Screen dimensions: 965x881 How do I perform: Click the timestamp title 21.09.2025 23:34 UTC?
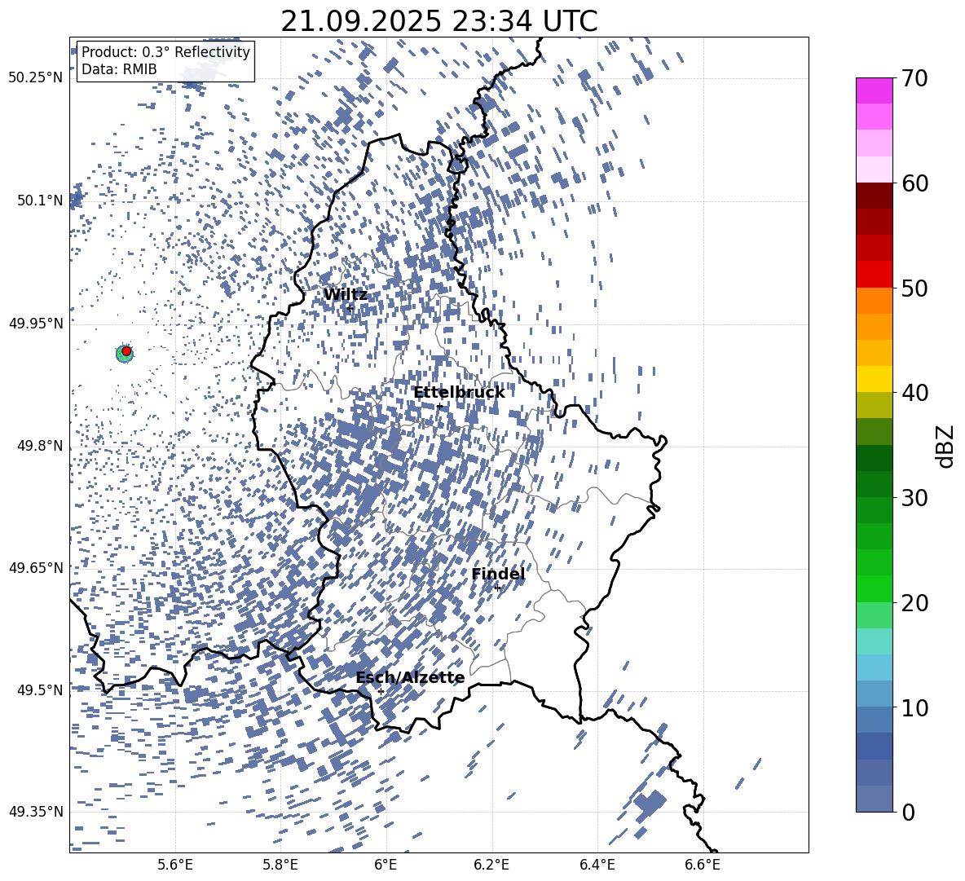click(438, 21)
